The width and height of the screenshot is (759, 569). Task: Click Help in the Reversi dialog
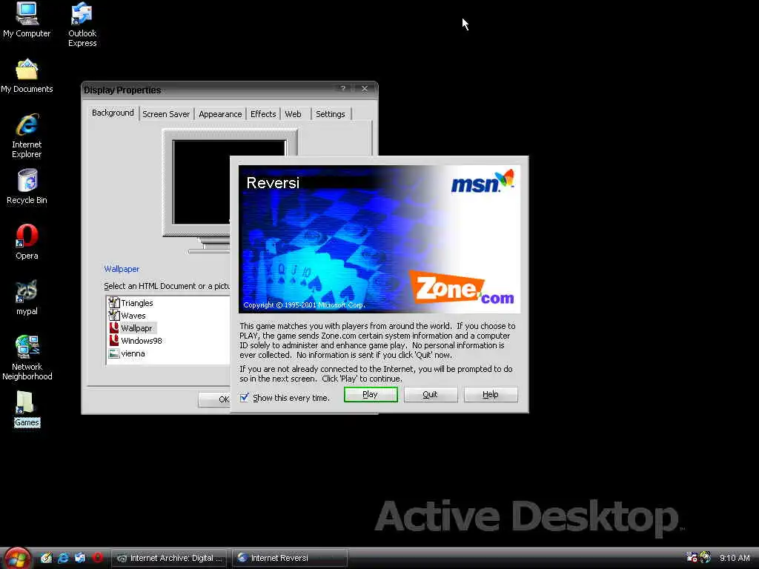491,394
